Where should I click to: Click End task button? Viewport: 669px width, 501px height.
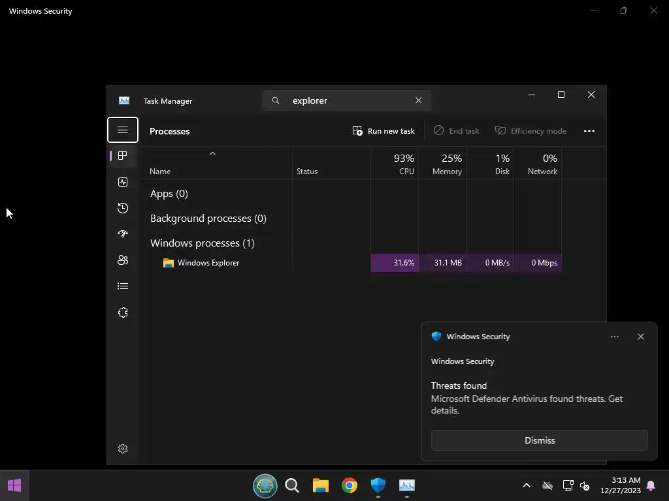pyautogui.click(x=456, y=130)
